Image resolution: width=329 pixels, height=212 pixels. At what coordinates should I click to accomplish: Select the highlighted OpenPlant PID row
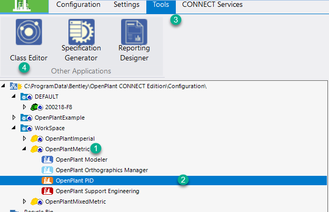point(164,181)
